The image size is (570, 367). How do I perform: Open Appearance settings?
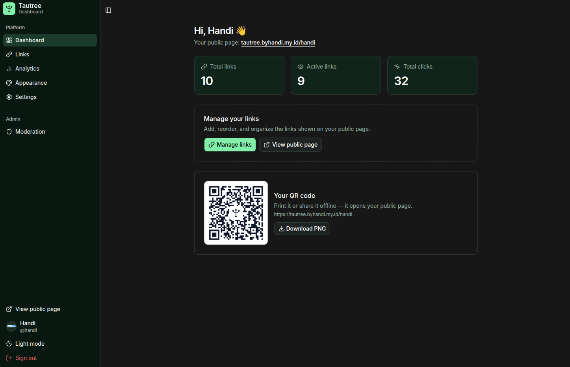pyautogui.click(x=50, y=83)
